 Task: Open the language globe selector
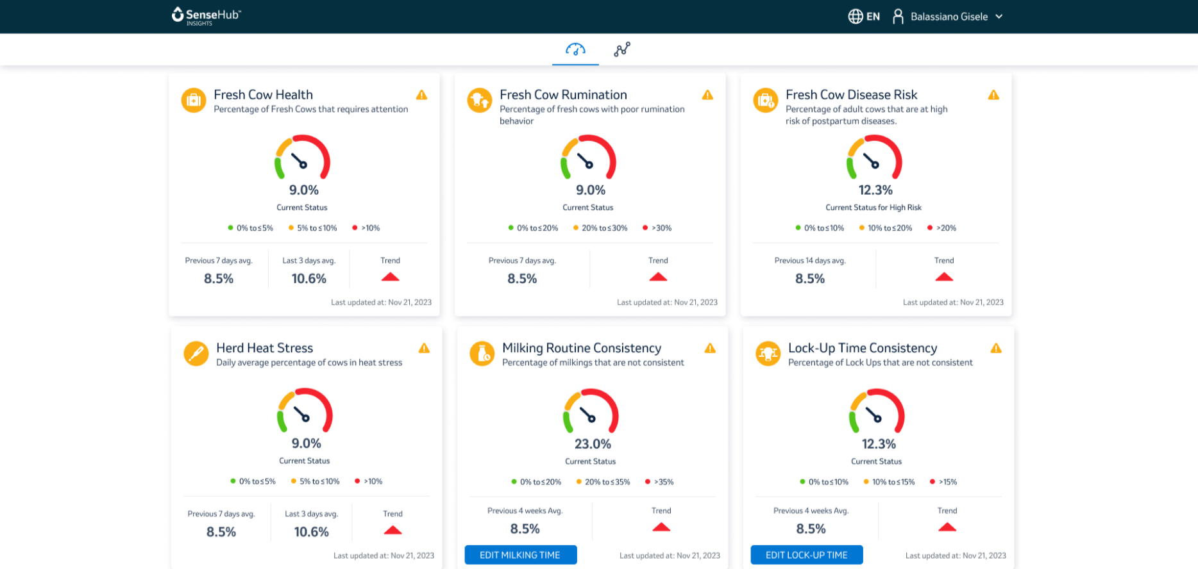point(856,17)
